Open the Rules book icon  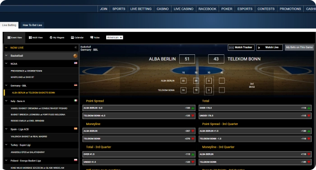point(92,37)
